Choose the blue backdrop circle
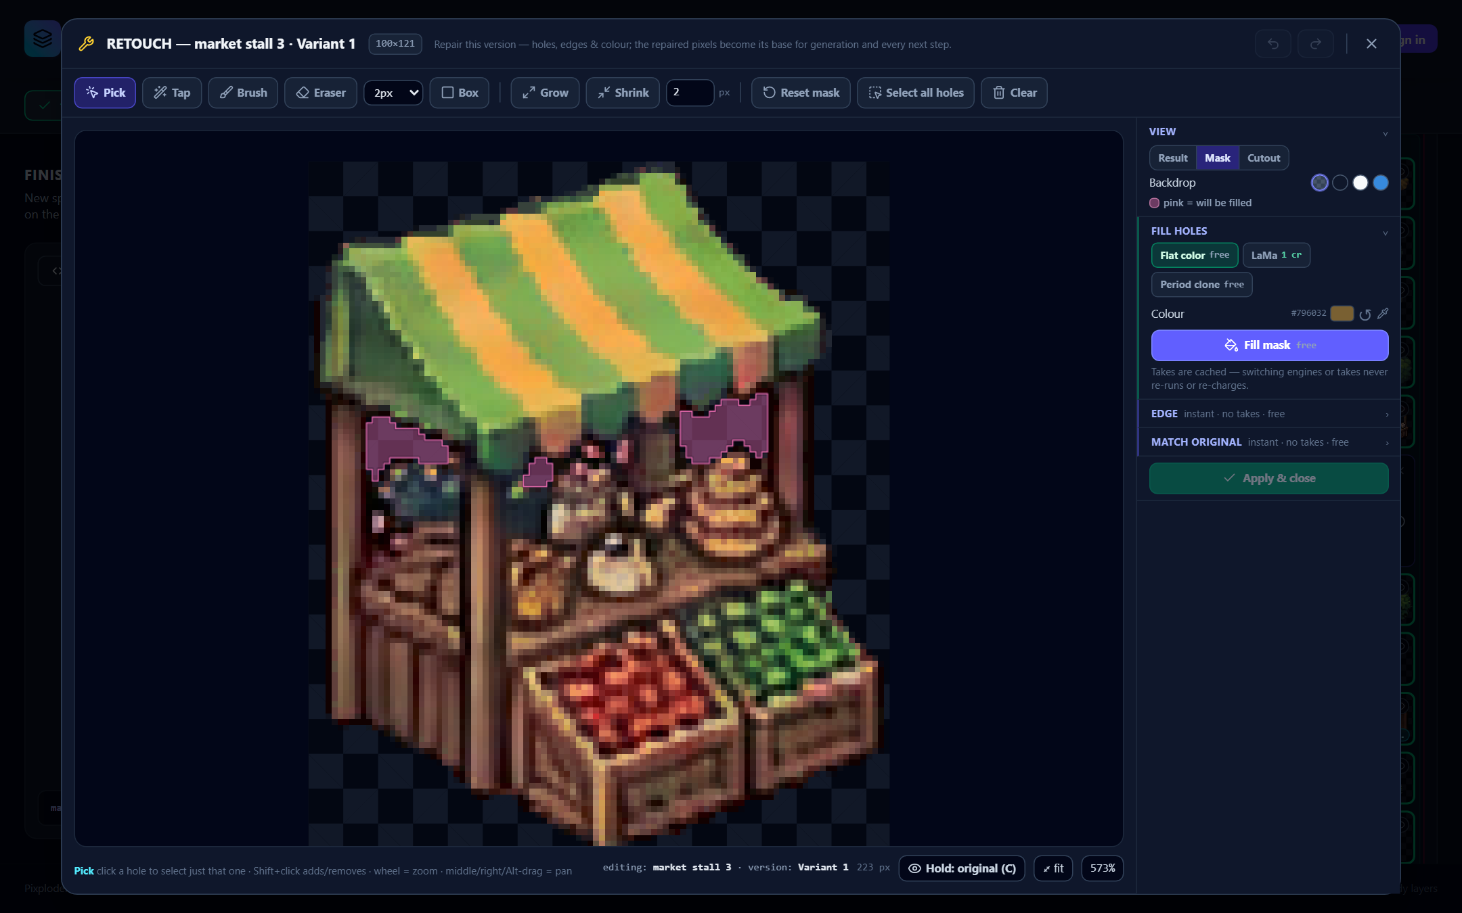This screenshot has height=913, width=1462. pos(1381,183)
